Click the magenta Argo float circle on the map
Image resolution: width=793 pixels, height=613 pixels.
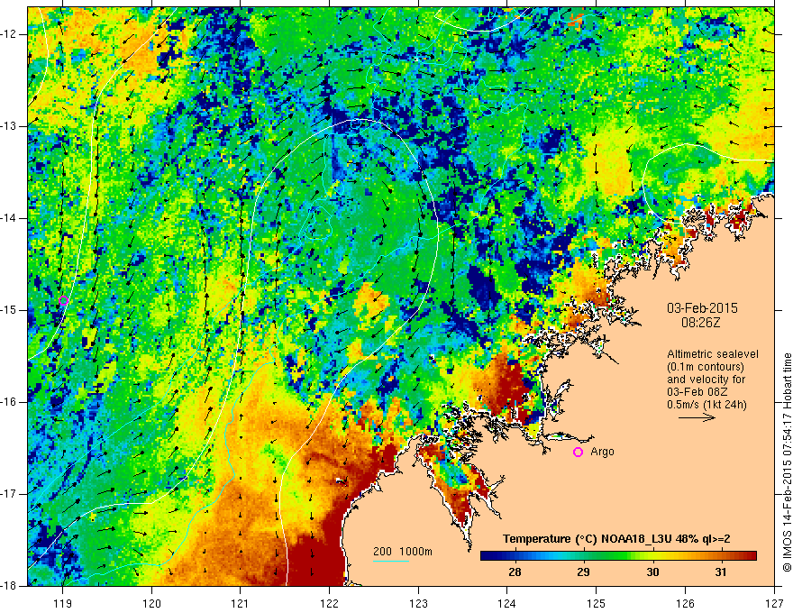pyautogui.click(x=63, y=300)
